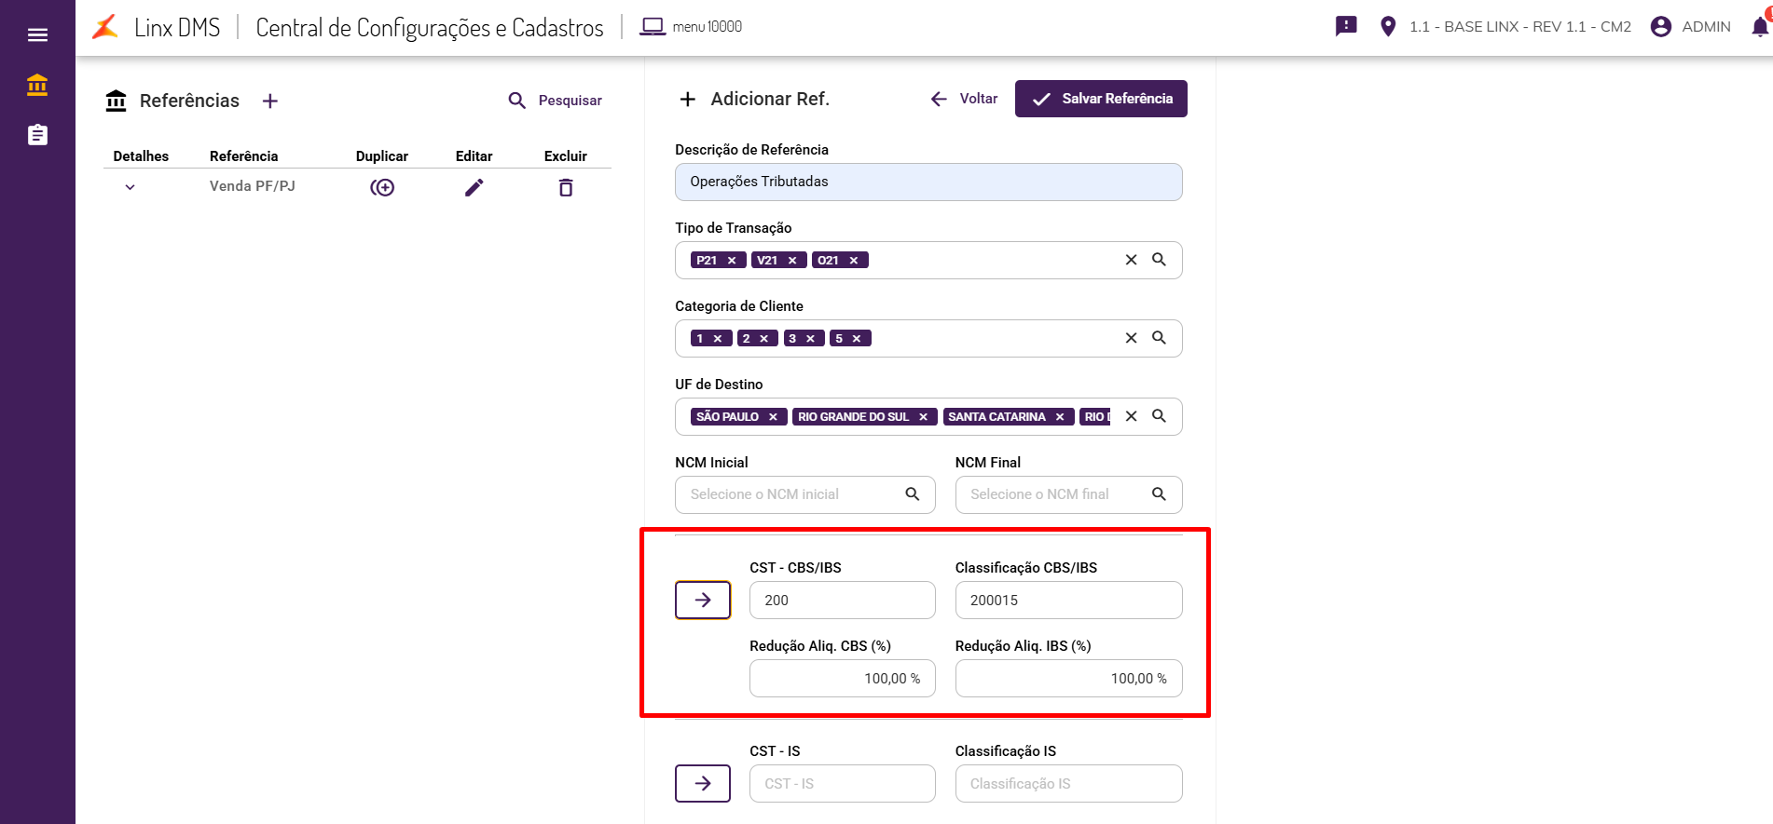Image resolution: width=1773 pixels, height=824 pixels.
Task: Click the clipboard icon in left sidebar
Action: point(37,135)
